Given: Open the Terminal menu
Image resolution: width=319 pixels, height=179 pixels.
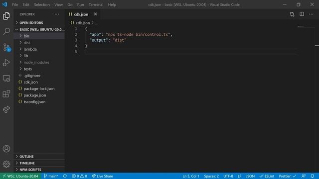Looking at the screenshot, I should pyautogui.click(x=96, y=4).
